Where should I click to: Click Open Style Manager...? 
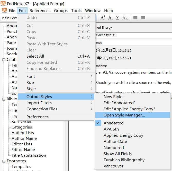coord(132,115)
